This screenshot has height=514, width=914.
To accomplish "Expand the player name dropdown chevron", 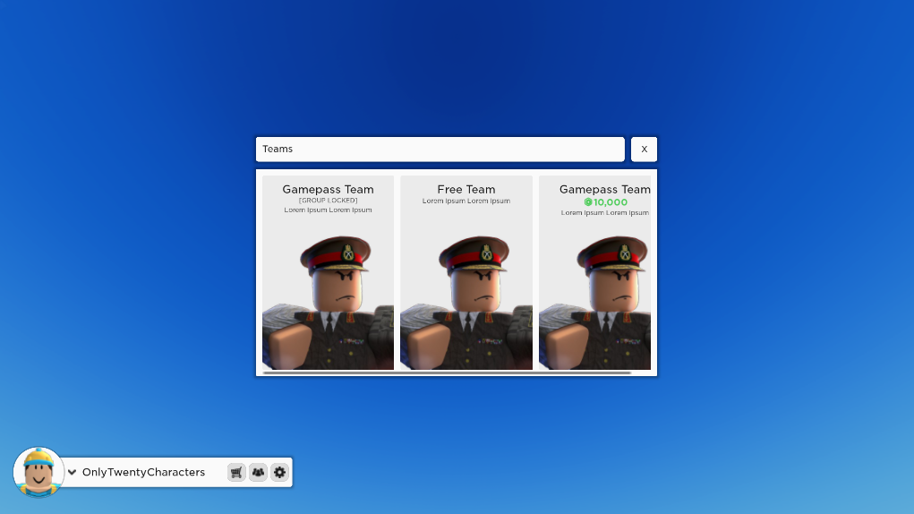I will (x=72, y=472).
